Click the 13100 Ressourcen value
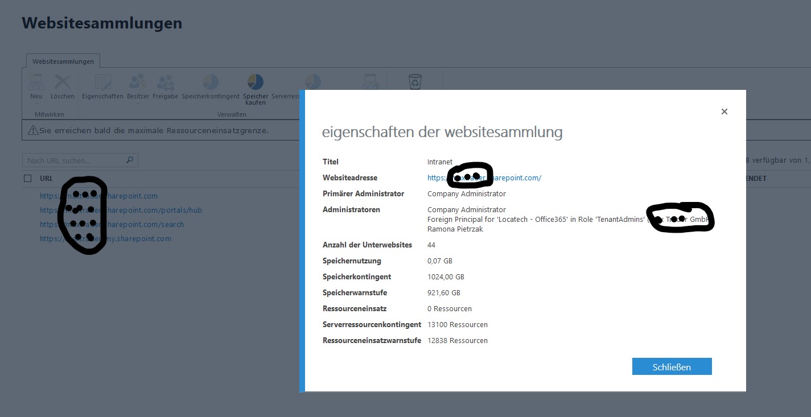 [x=458, y=324]
